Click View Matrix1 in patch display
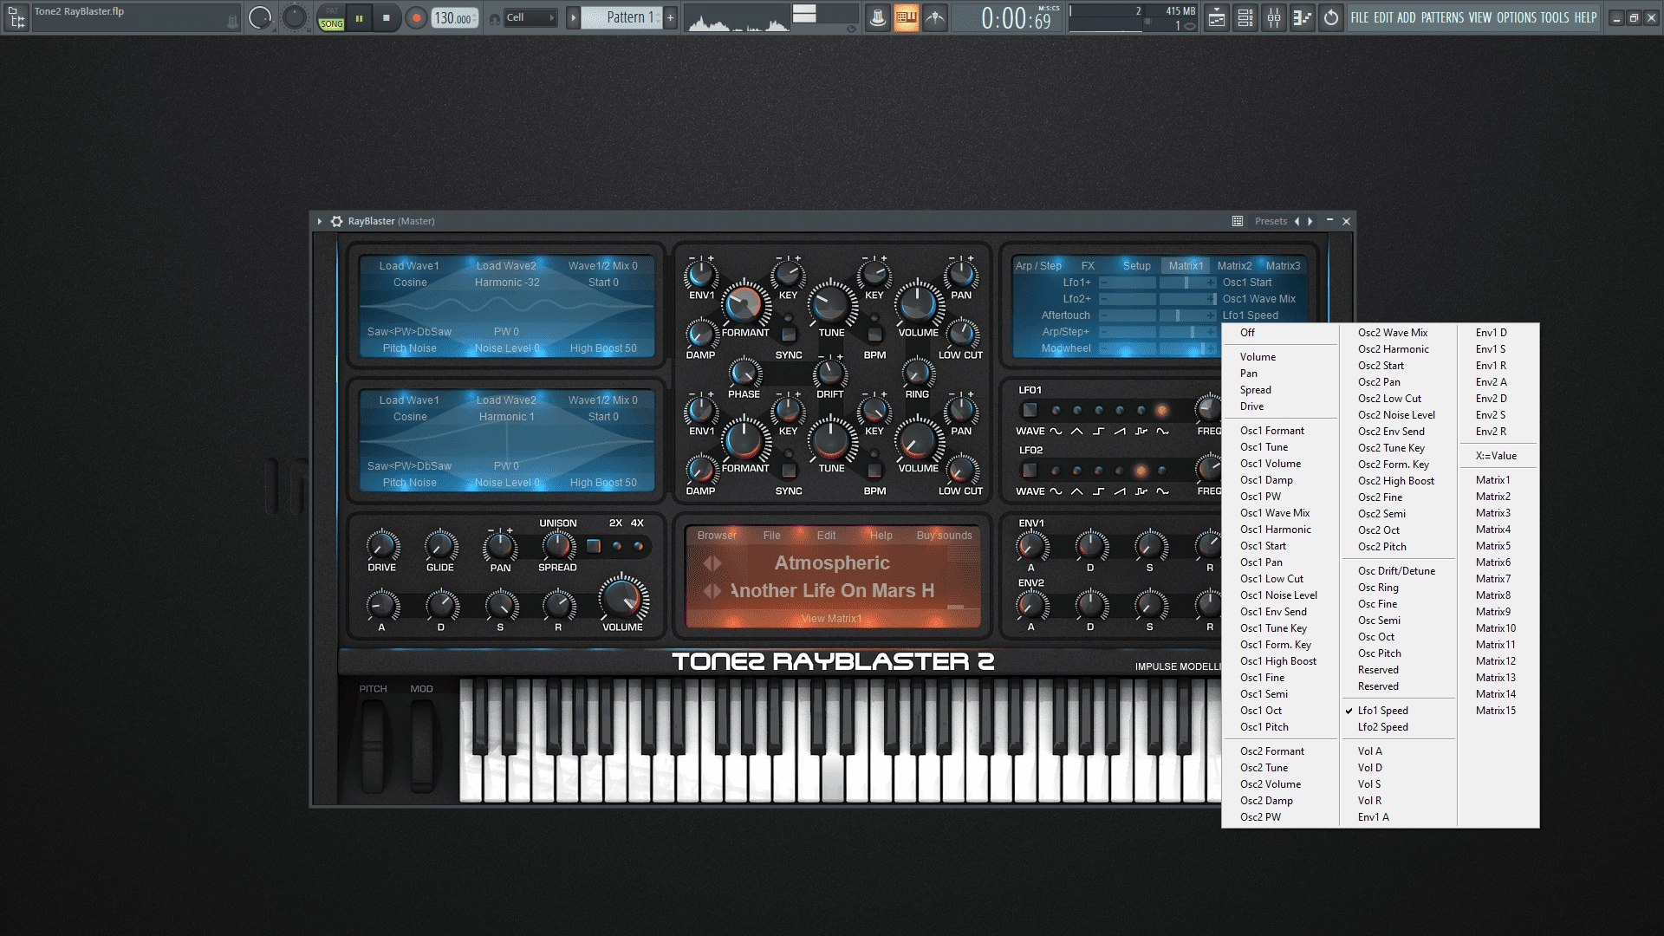Screen dimensions: 1664x936 (832, 619)
